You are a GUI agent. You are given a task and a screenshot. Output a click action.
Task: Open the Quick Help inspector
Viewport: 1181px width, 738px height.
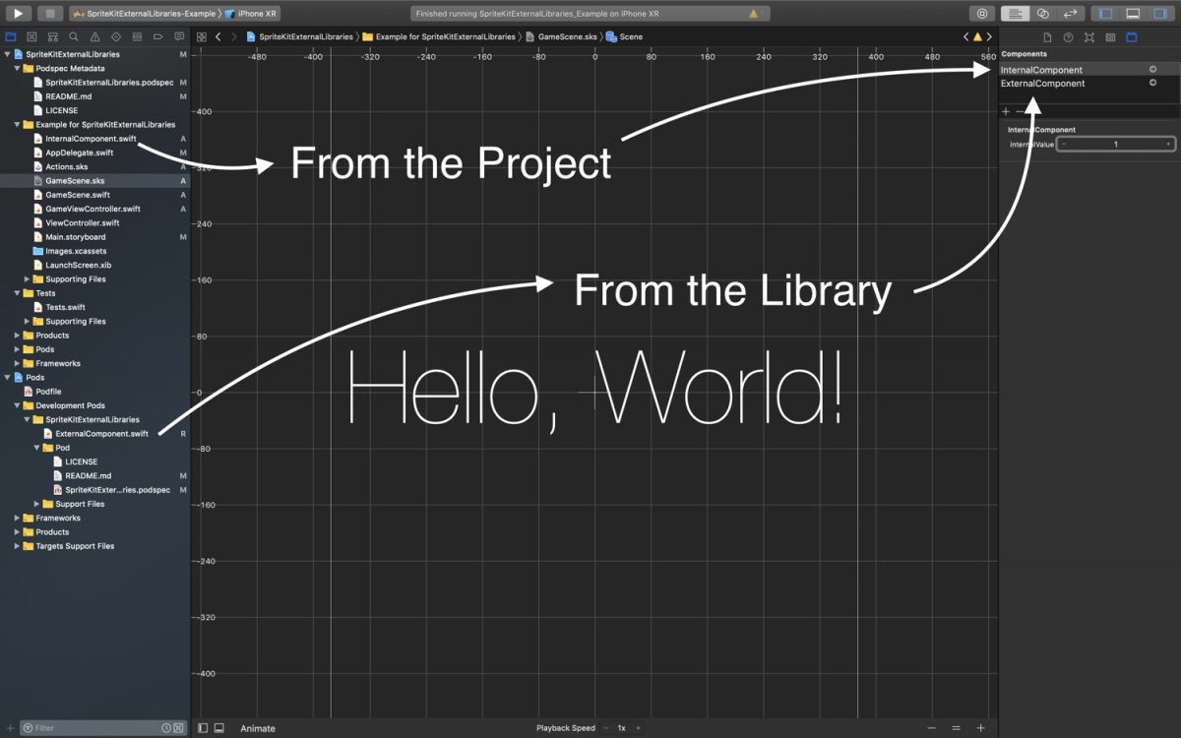(x=1068, y=37)
